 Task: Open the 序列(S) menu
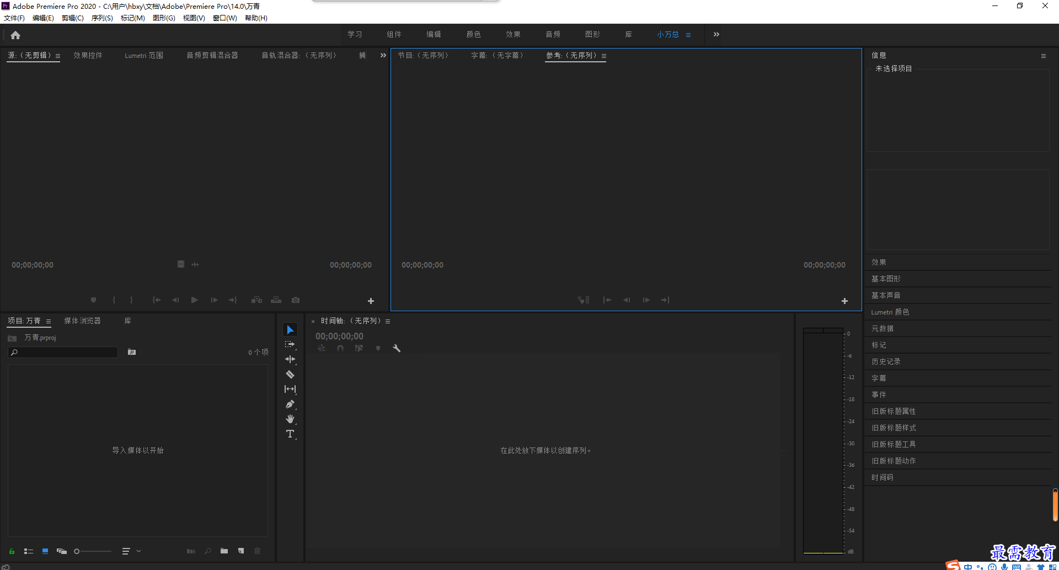coord(102,18)
